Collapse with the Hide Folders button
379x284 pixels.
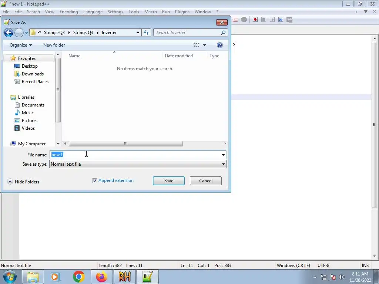click(23, 182)
